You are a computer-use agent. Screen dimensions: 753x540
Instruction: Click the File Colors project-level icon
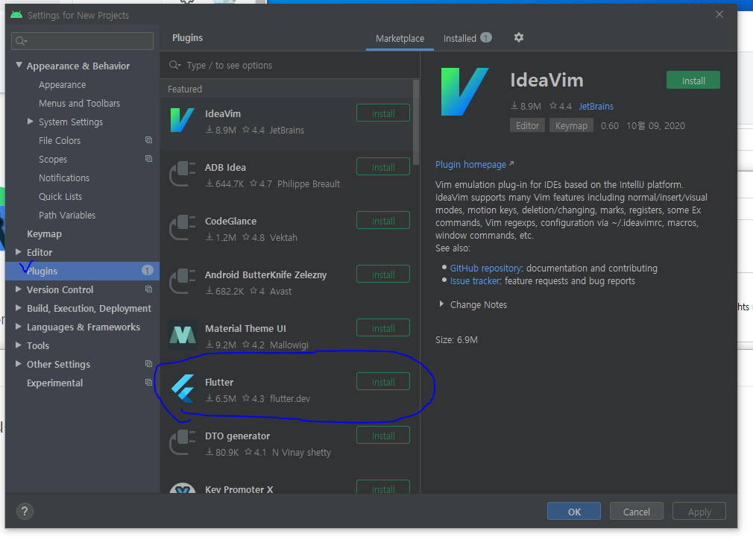(149, 139)
